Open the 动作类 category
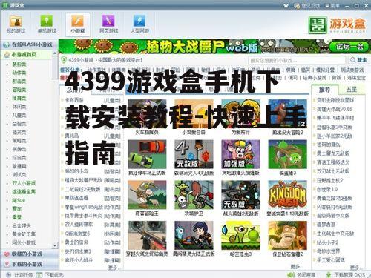The width and height of the screenshot is (371, 278). point(19,73)
